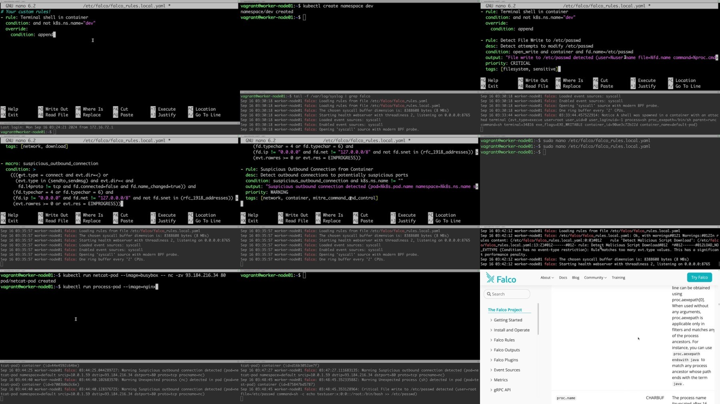The image size is (720, 404).
Task: Open the Metrics sidebar entry
Action: (x=500, y=380)
